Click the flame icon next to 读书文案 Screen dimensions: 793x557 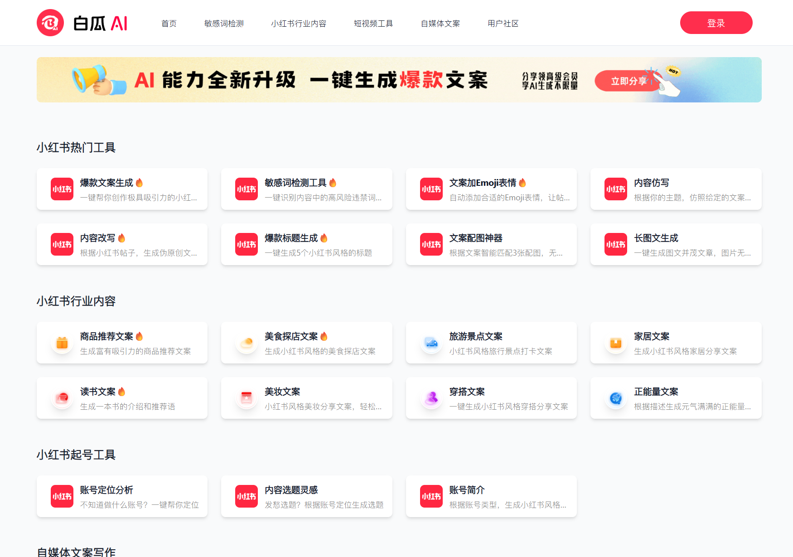[x=121, y=392]
